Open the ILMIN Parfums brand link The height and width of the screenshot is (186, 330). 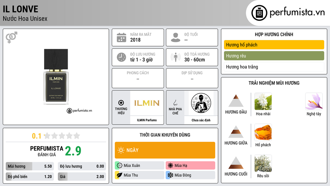coord(147,120)
